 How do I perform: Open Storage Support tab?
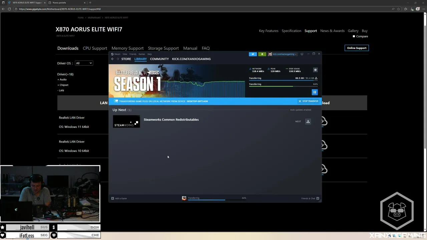point(163,48)
